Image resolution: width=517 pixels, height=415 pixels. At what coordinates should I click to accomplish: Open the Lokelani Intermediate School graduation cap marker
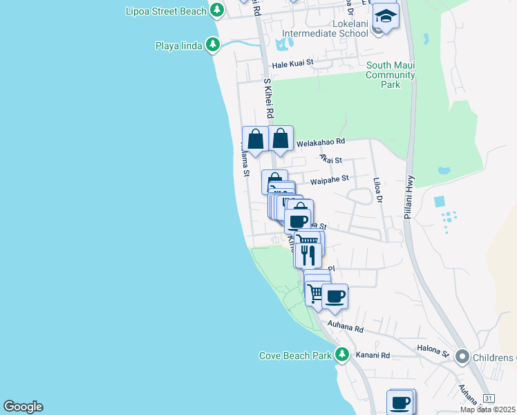pyautogui.click(x=386, y=17)
